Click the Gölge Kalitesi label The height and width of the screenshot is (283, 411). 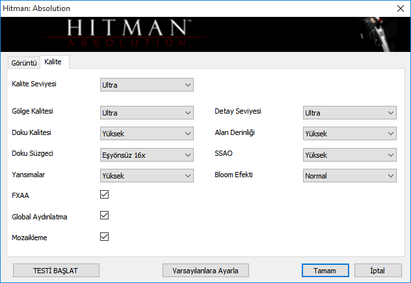(x=33, y=111)
